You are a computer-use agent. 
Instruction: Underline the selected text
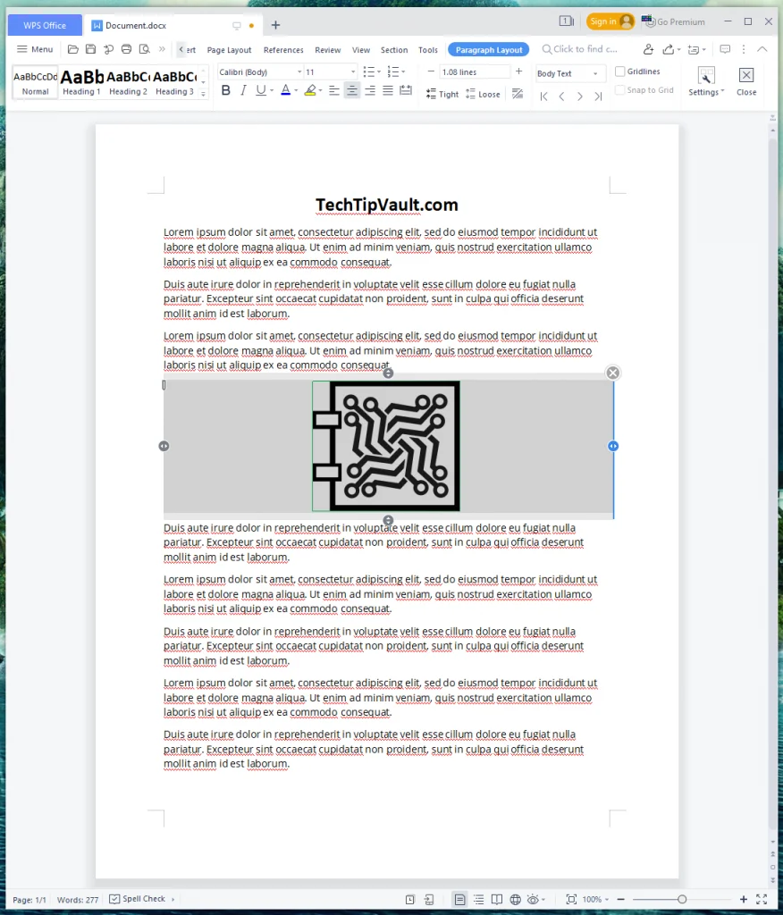pos(261,90)
